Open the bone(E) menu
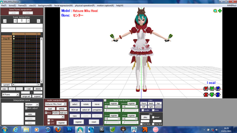237x133 pixels. pos(12,6)
